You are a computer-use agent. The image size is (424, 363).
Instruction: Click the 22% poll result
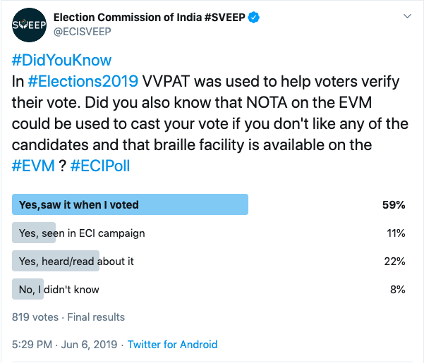tap(394, 262)
